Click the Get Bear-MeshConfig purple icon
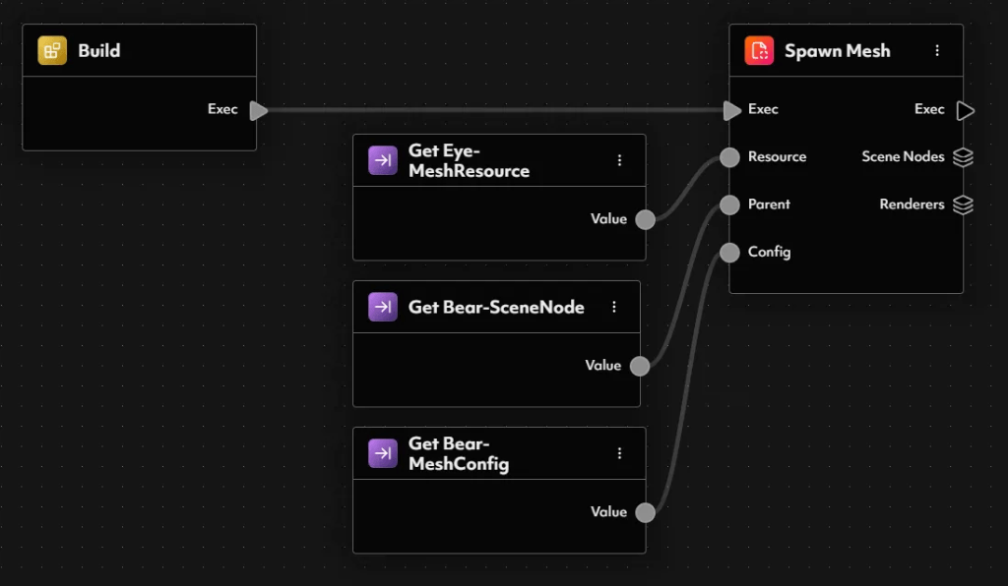This screenshot has width=1008, height=586. pos(383,453)
